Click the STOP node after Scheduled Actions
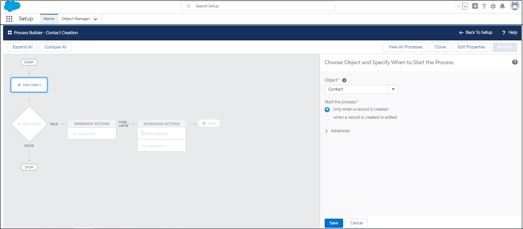Image resolution: width=523 pixels, height=229 pixels. [x=209, y=124]
